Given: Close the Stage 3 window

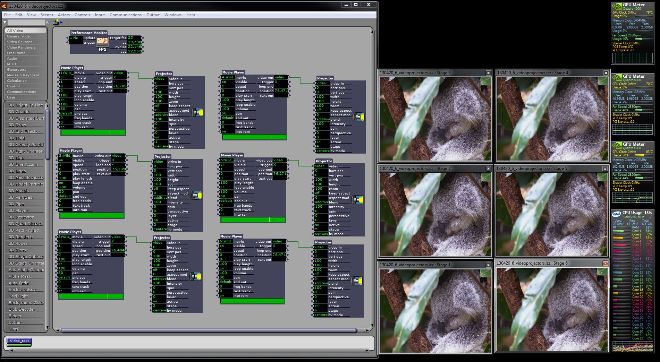Looking at the screenshot, I should point(488,73).
